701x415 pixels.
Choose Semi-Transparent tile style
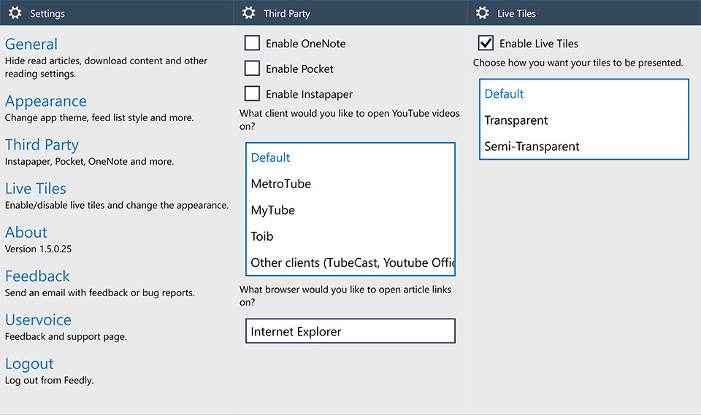(x=532, y=147)
